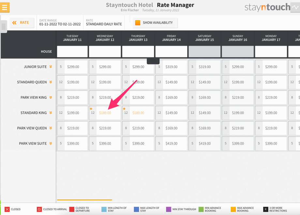The width and height of the screenshot is (300, 215).
Task: Click the greyed House cell for Sunday January 16
Action: pyautogui.click(x=238, y=52)
